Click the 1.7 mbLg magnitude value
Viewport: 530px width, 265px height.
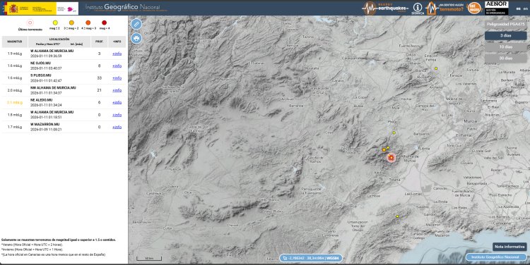15,127
